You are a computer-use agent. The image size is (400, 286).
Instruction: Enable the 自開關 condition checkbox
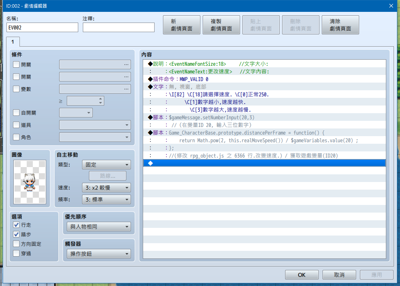[16, 113]
